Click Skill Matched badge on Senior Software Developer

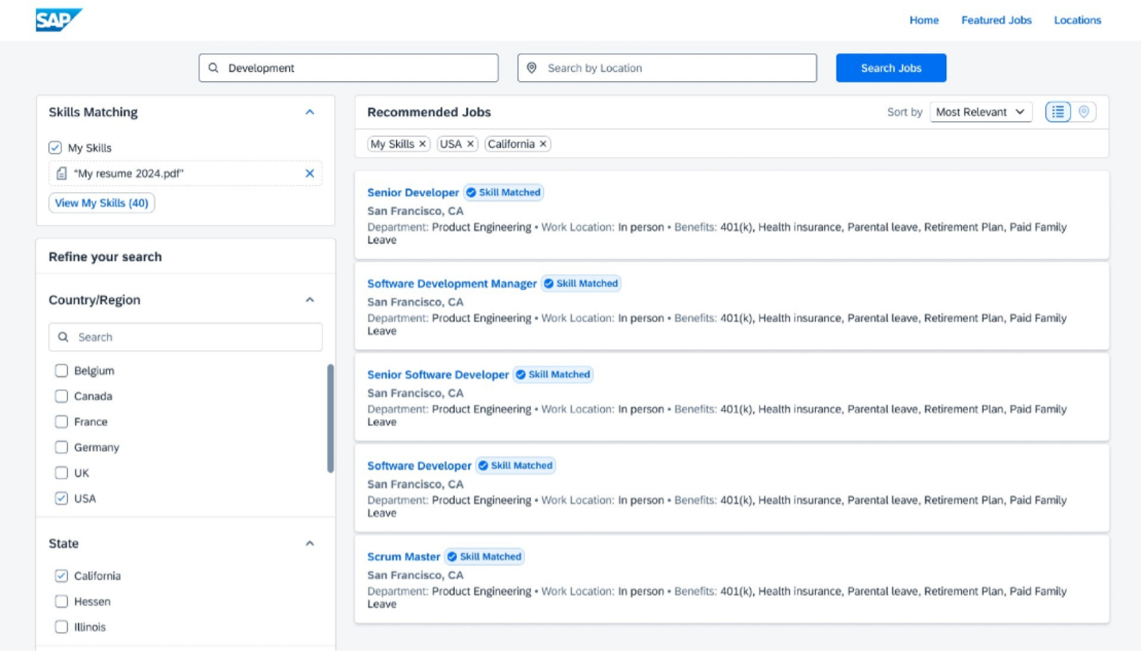[554, 375]
